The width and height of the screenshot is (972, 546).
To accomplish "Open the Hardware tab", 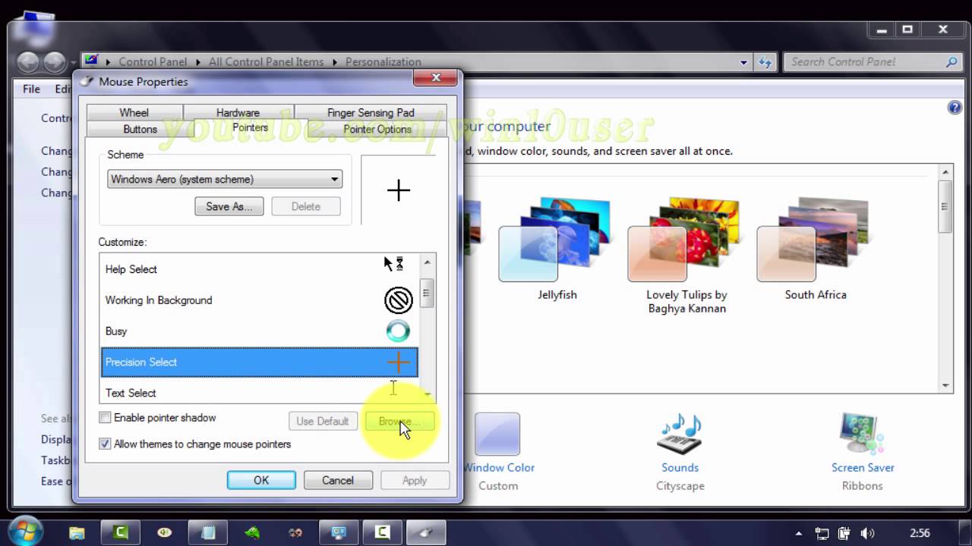I will pyautogui.click(x=238, y=112).
